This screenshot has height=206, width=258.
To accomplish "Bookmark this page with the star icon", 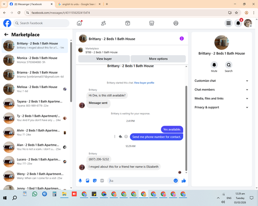I will 236,13.
